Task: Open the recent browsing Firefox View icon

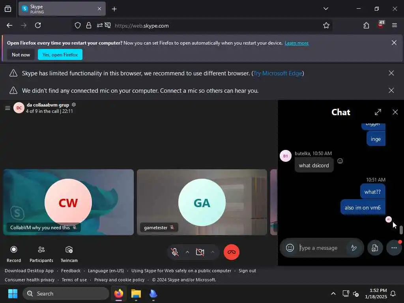Action: (8, 9)
